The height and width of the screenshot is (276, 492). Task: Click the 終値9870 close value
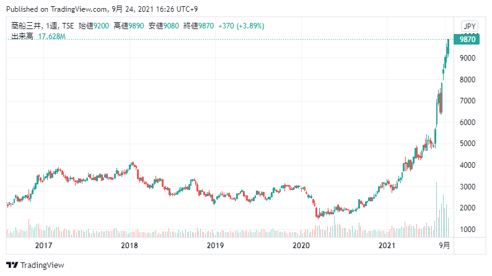(x=198, y=26)
